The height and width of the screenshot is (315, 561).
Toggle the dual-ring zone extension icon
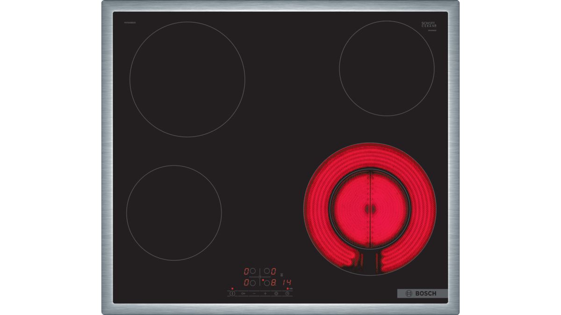pos(276,294)
